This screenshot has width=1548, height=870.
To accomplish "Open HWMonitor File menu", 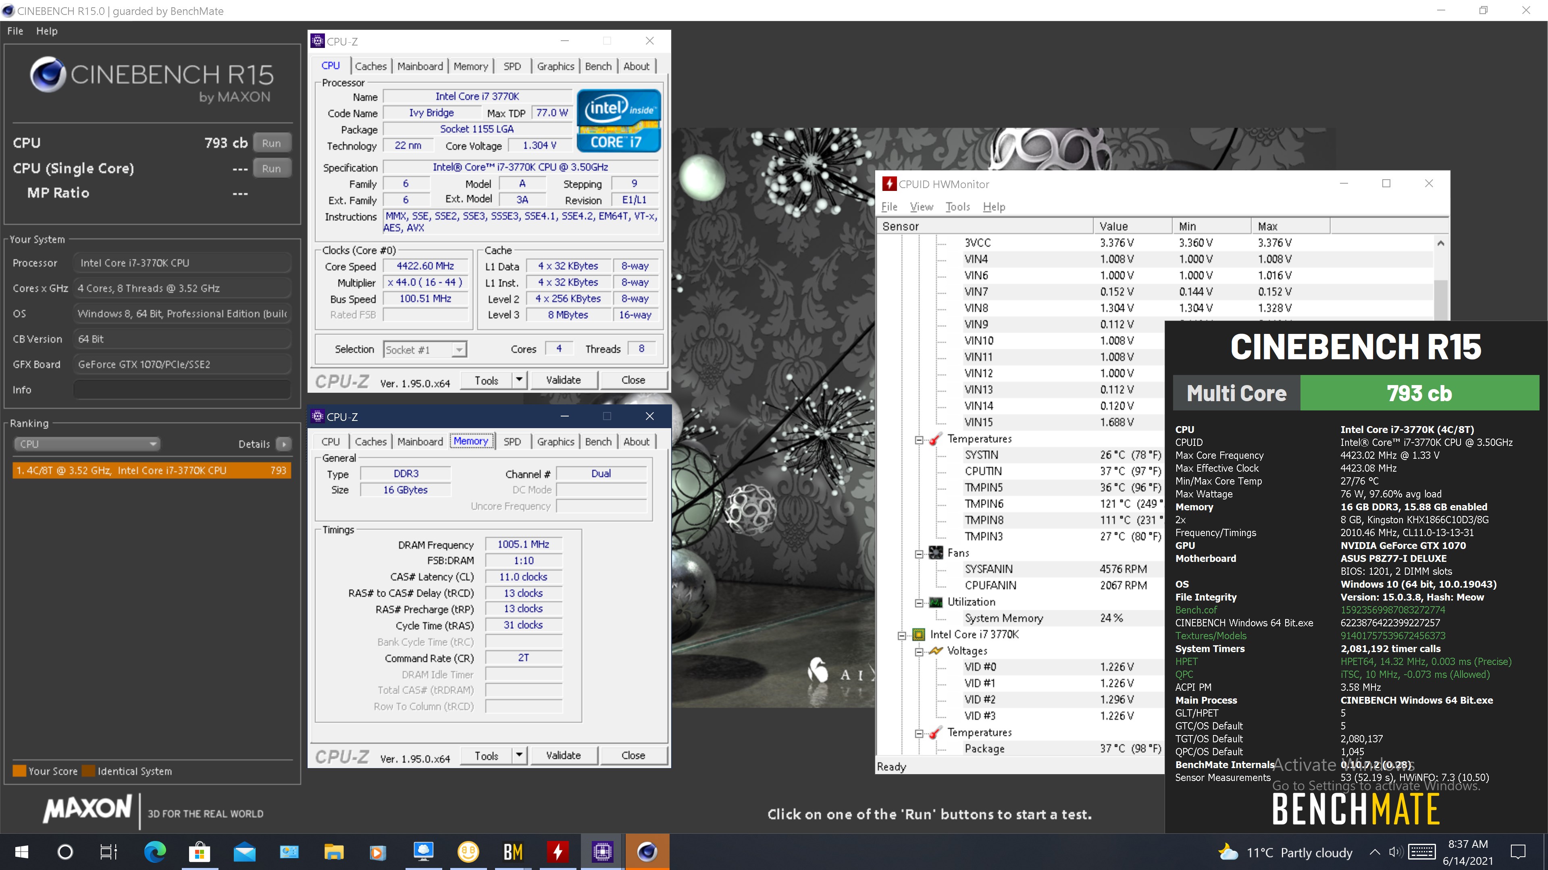I will click(889, 207).
